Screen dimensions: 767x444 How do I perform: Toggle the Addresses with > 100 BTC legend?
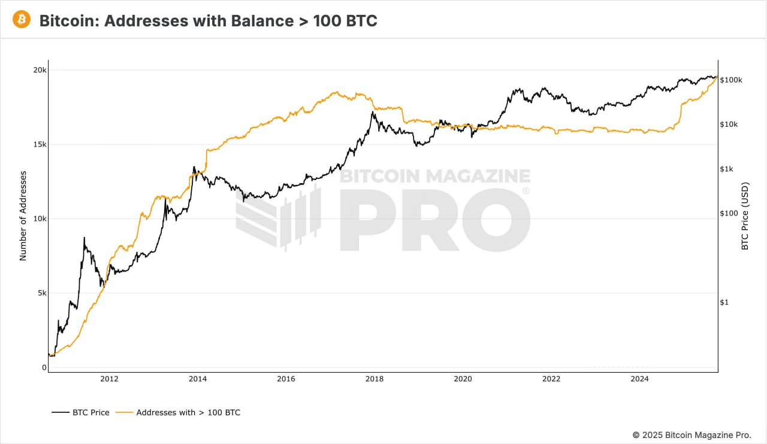tap(188, 412)
